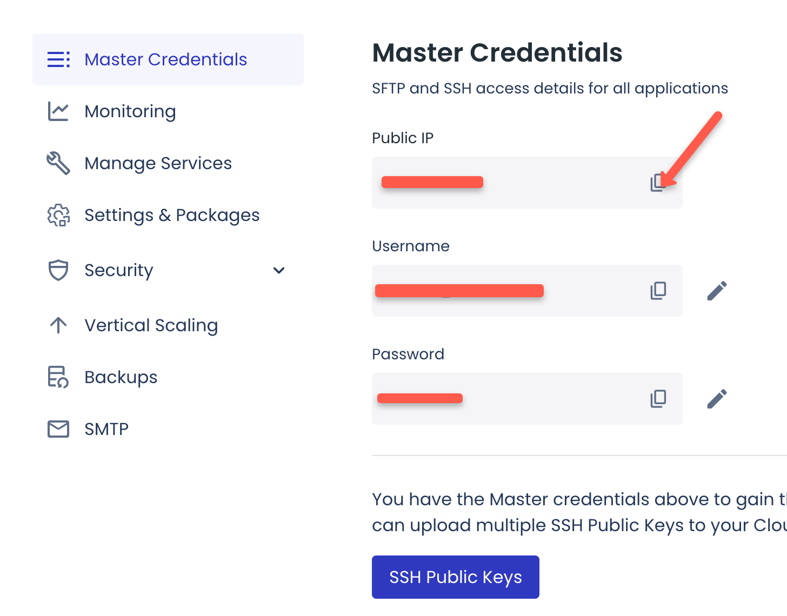Copy the Password value

[658, 399]
